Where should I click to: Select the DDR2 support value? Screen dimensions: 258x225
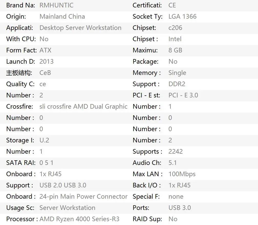click(177, 84)
